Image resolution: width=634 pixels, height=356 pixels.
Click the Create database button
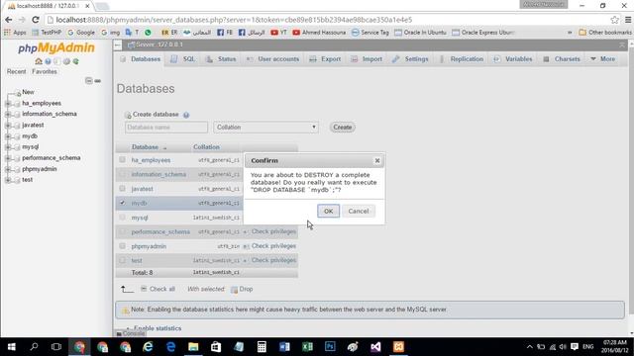coord(342,128)
